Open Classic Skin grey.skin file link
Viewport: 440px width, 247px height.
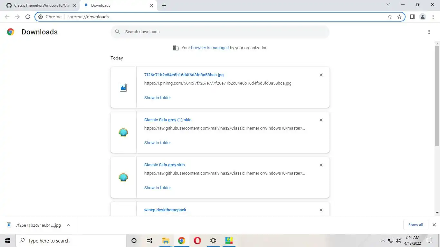coord(165,165)
